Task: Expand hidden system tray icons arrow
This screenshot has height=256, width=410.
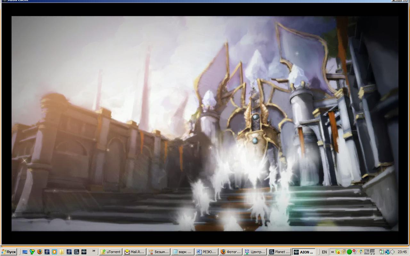Action: click(332, 252)
